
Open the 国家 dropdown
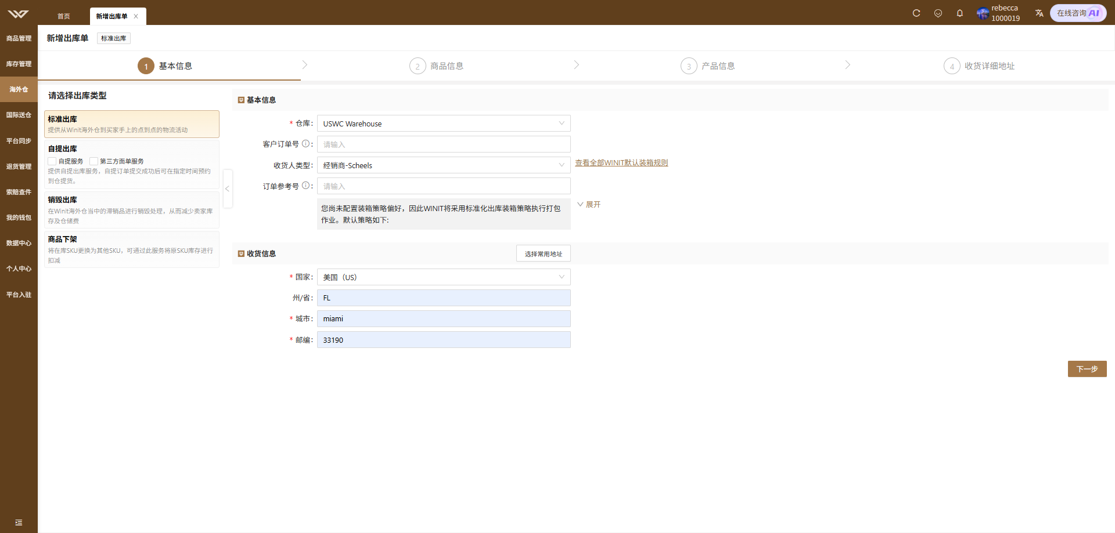click(444, 277)
